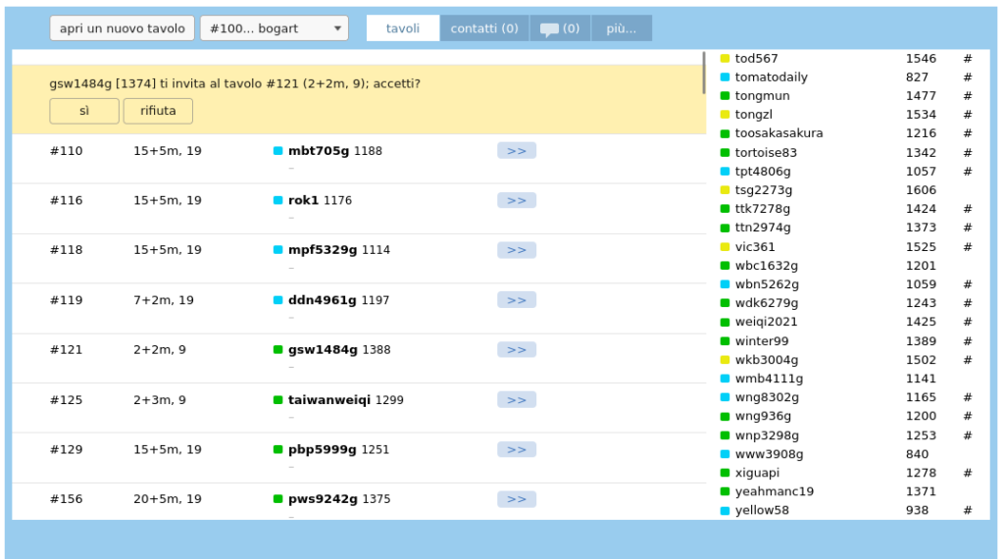The height and width of the screenshot is (559, 1004).
Task: Open the #100 bogart table dropdown
Action: (274, 28)
